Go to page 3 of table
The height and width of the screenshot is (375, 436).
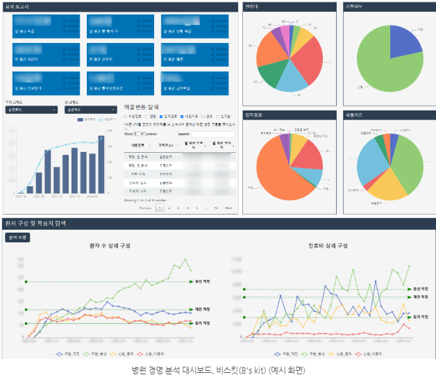pos(178,208)
